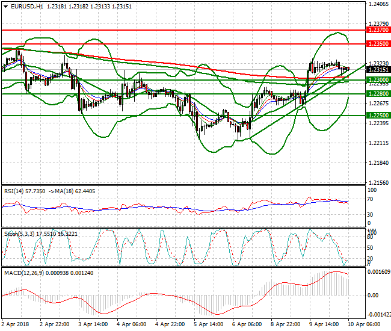Click the 1.21840 price scale value

378,163
